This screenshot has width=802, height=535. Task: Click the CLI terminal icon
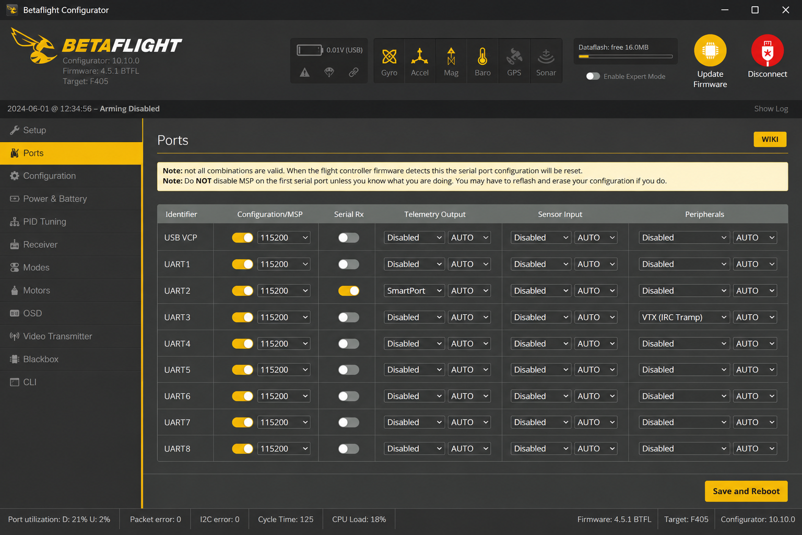[15, 382]
